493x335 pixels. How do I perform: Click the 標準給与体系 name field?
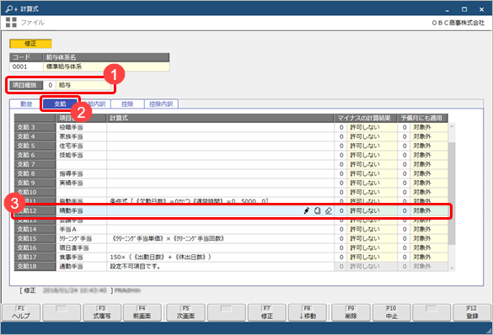(106, 66)
